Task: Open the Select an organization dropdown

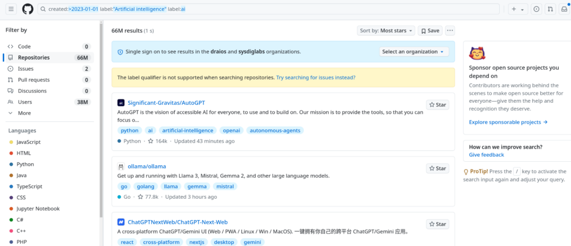Action: (414, 52)
